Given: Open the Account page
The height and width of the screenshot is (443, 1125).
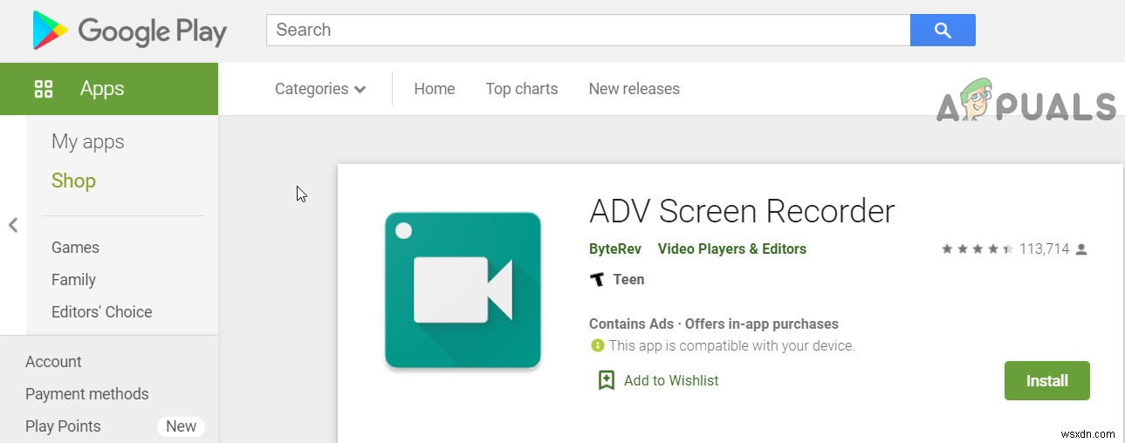Looking at the screenshot, I should pos(53,362).
